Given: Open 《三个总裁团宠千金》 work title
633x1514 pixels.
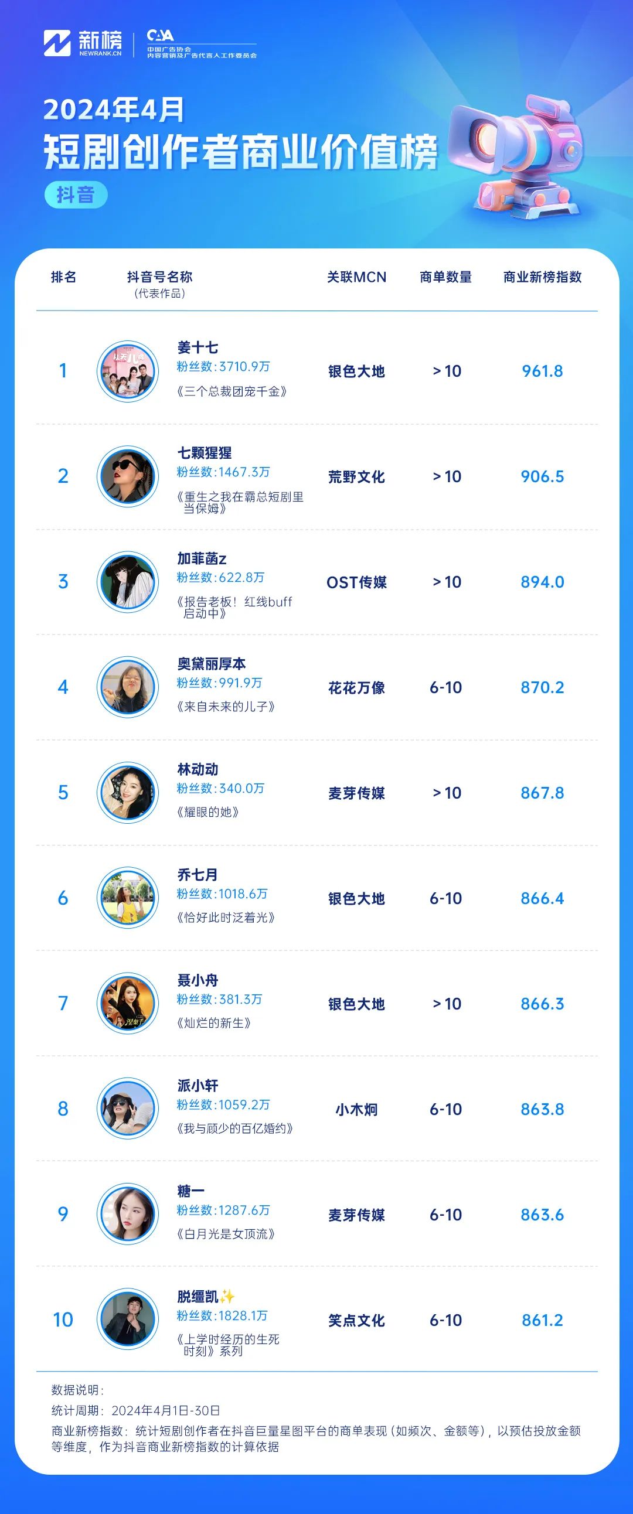Looking at the screenshot, I should point(232,391).
